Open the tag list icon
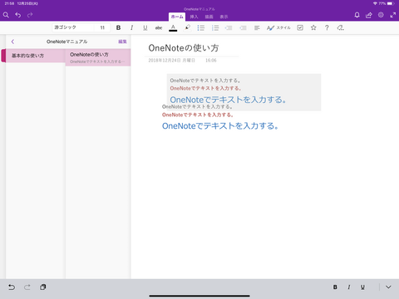This screenshot has height=299, width=399. (x=341, y=27)
